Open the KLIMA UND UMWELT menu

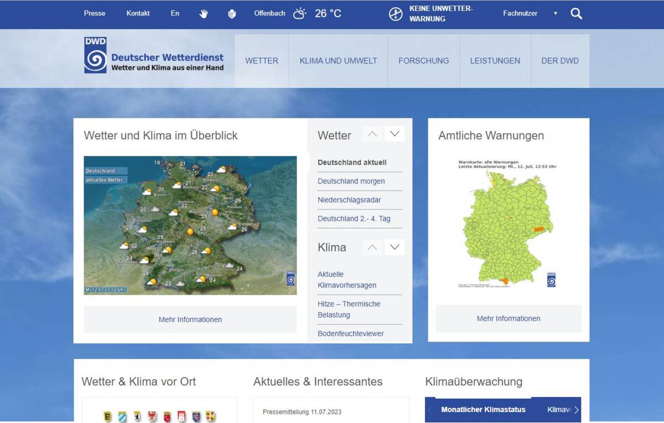(338, 61)
